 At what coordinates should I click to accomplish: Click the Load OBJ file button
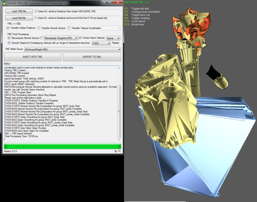19,18
